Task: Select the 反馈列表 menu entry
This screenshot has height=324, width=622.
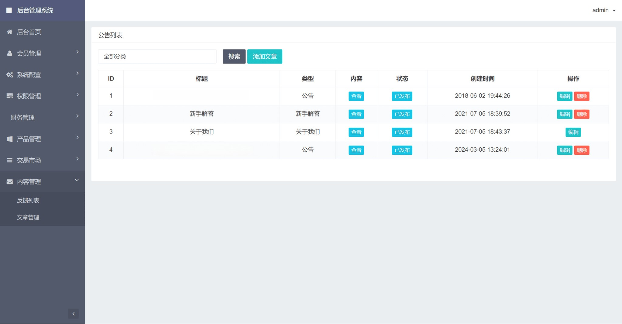Action: pyautogui.click(x=28, y=200)
